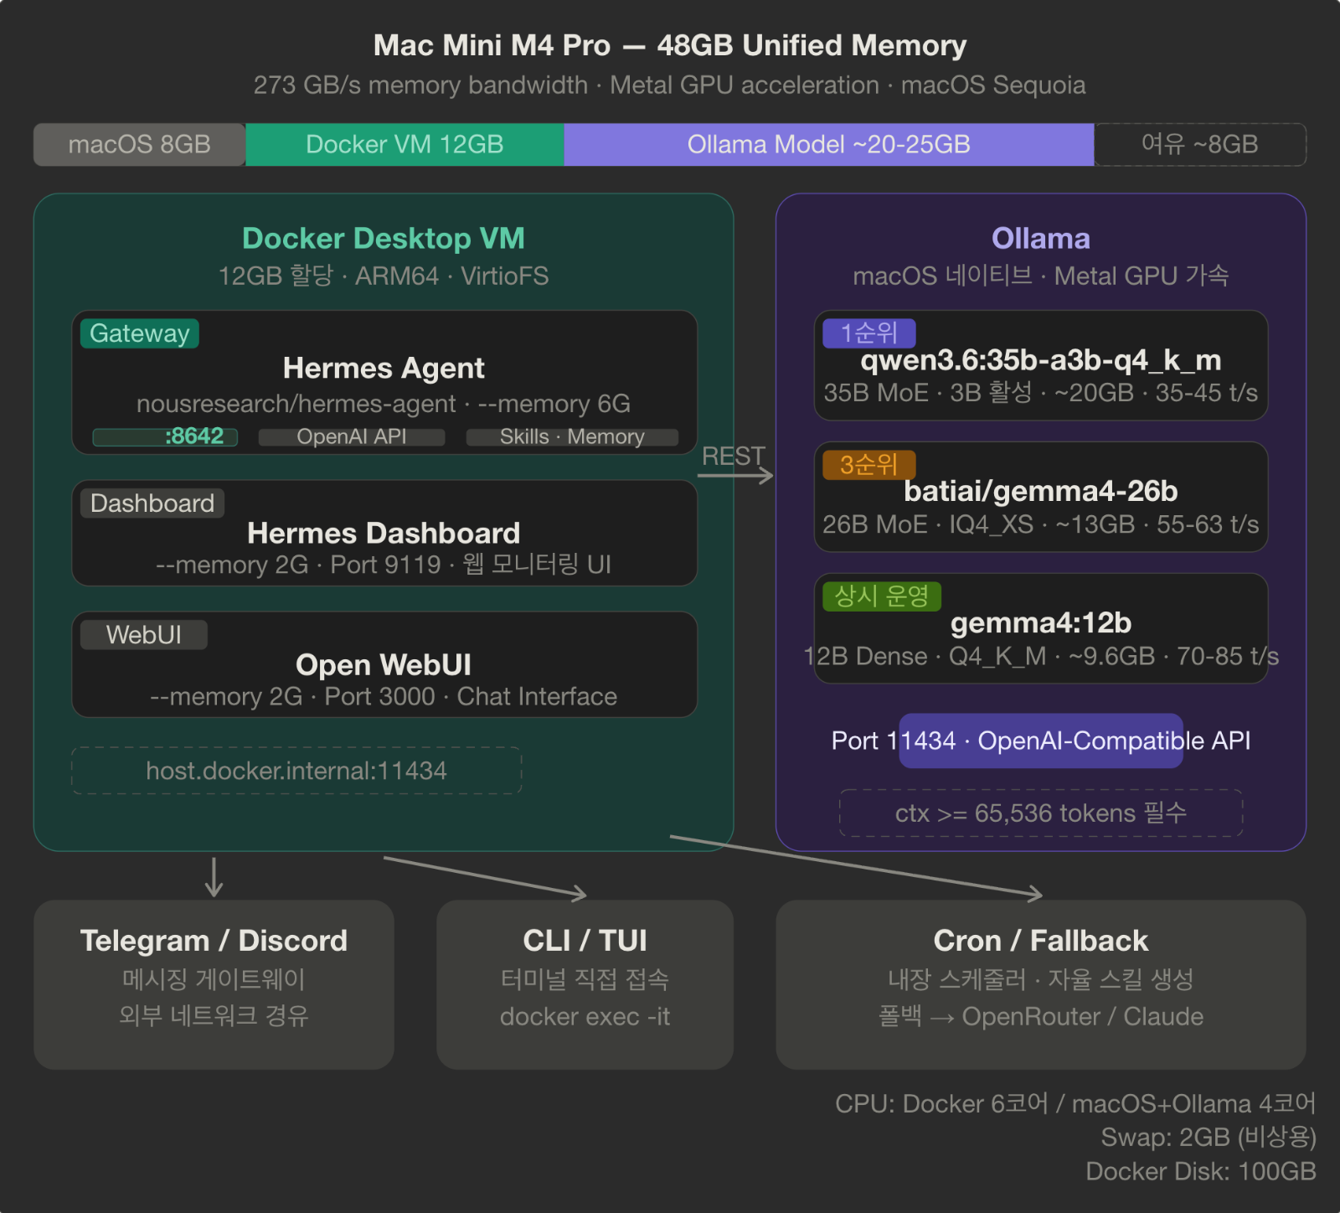Screen dimensions: 1340x1213
Task: Click the green "Gateway" badge
Action: [x=140, y=333]
